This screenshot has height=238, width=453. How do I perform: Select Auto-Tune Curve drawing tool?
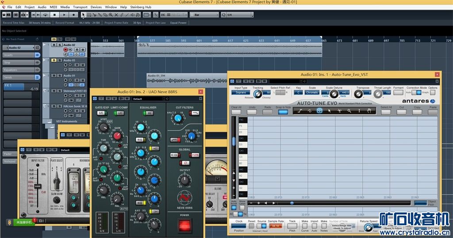(309, 111)
